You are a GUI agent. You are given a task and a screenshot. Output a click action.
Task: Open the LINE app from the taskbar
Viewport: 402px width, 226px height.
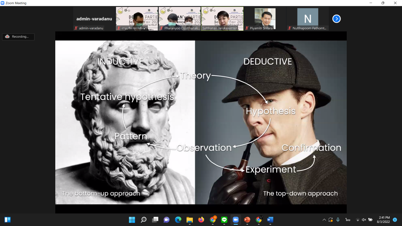(224, 220)
